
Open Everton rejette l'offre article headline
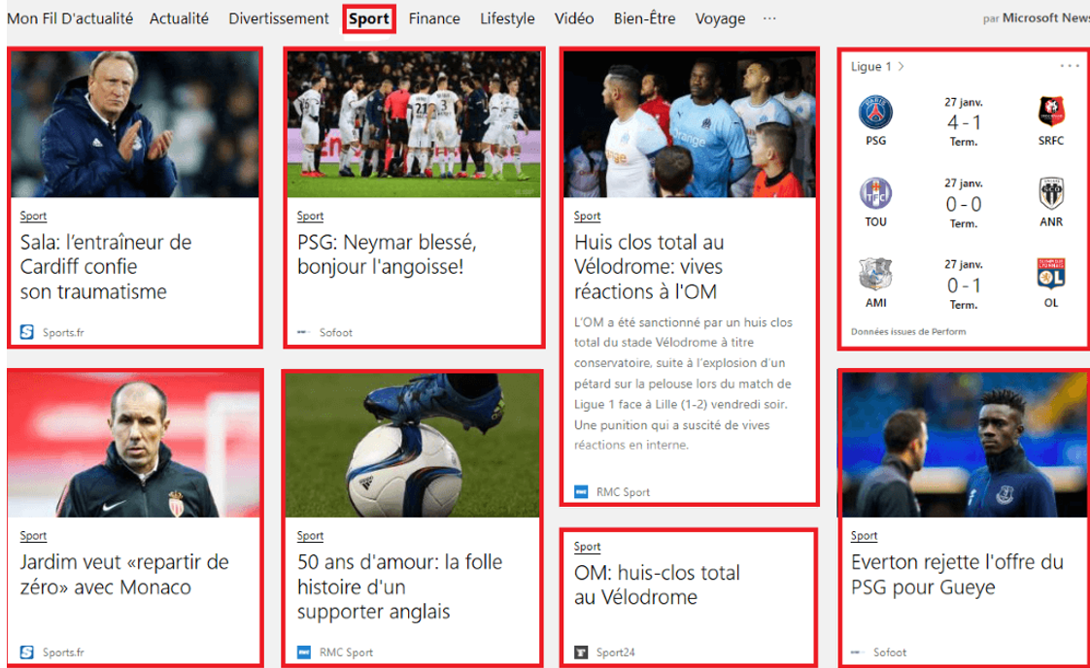957,574
